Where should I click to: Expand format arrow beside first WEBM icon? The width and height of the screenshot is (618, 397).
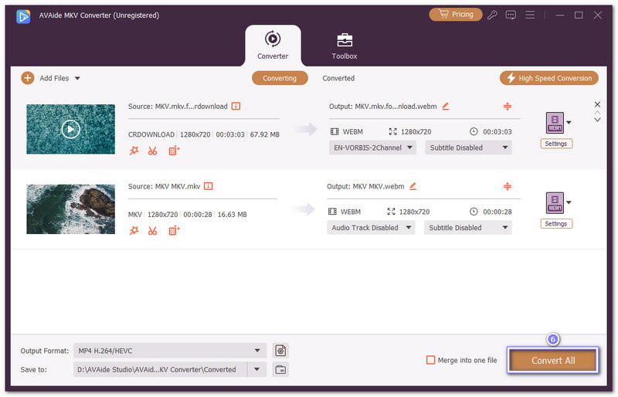click(569, 123)
